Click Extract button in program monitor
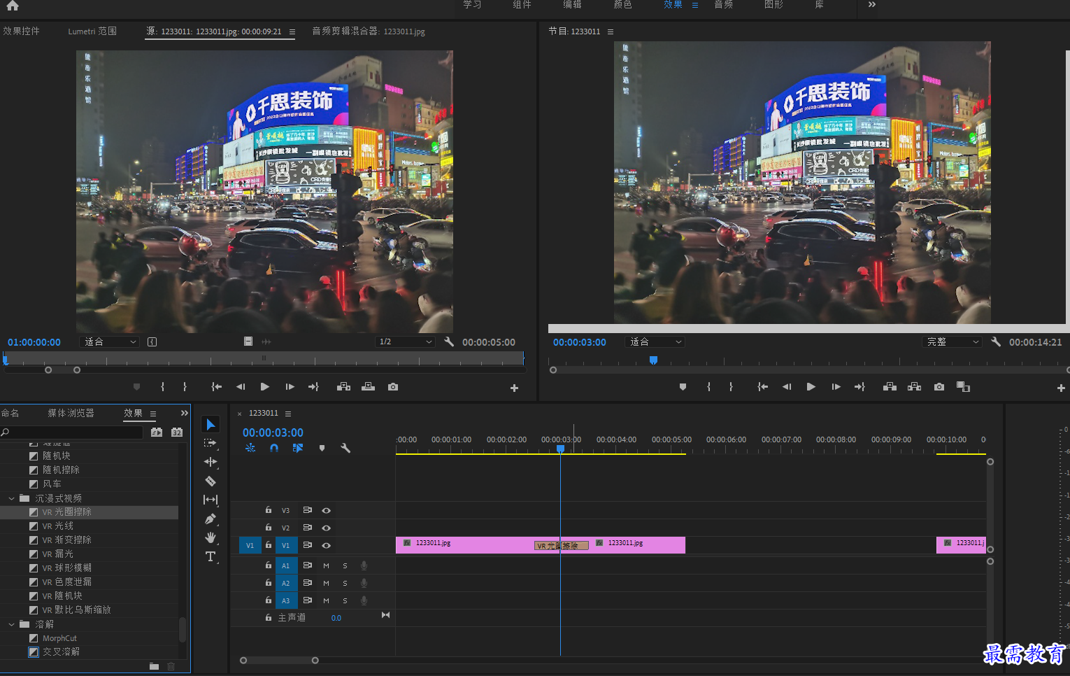Screen dimensions: 1070x676 click(914, 386)
